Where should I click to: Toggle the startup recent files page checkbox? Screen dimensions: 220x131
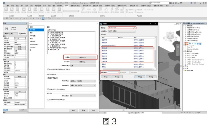pos(48,69)
